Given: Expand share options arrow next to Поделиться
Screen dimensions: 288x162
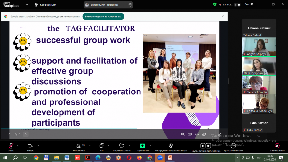Looking at the screenshot, I should pyautogui.click(x=150, y=146).
